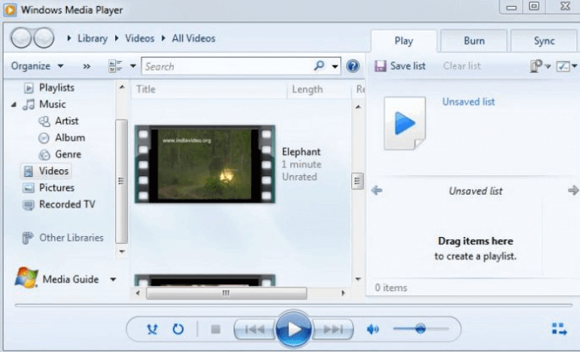The height and width of the screenshot is (352, 580).
Task: Click in the Search input field
Action: pyautogui.click(x=227, y=66)
